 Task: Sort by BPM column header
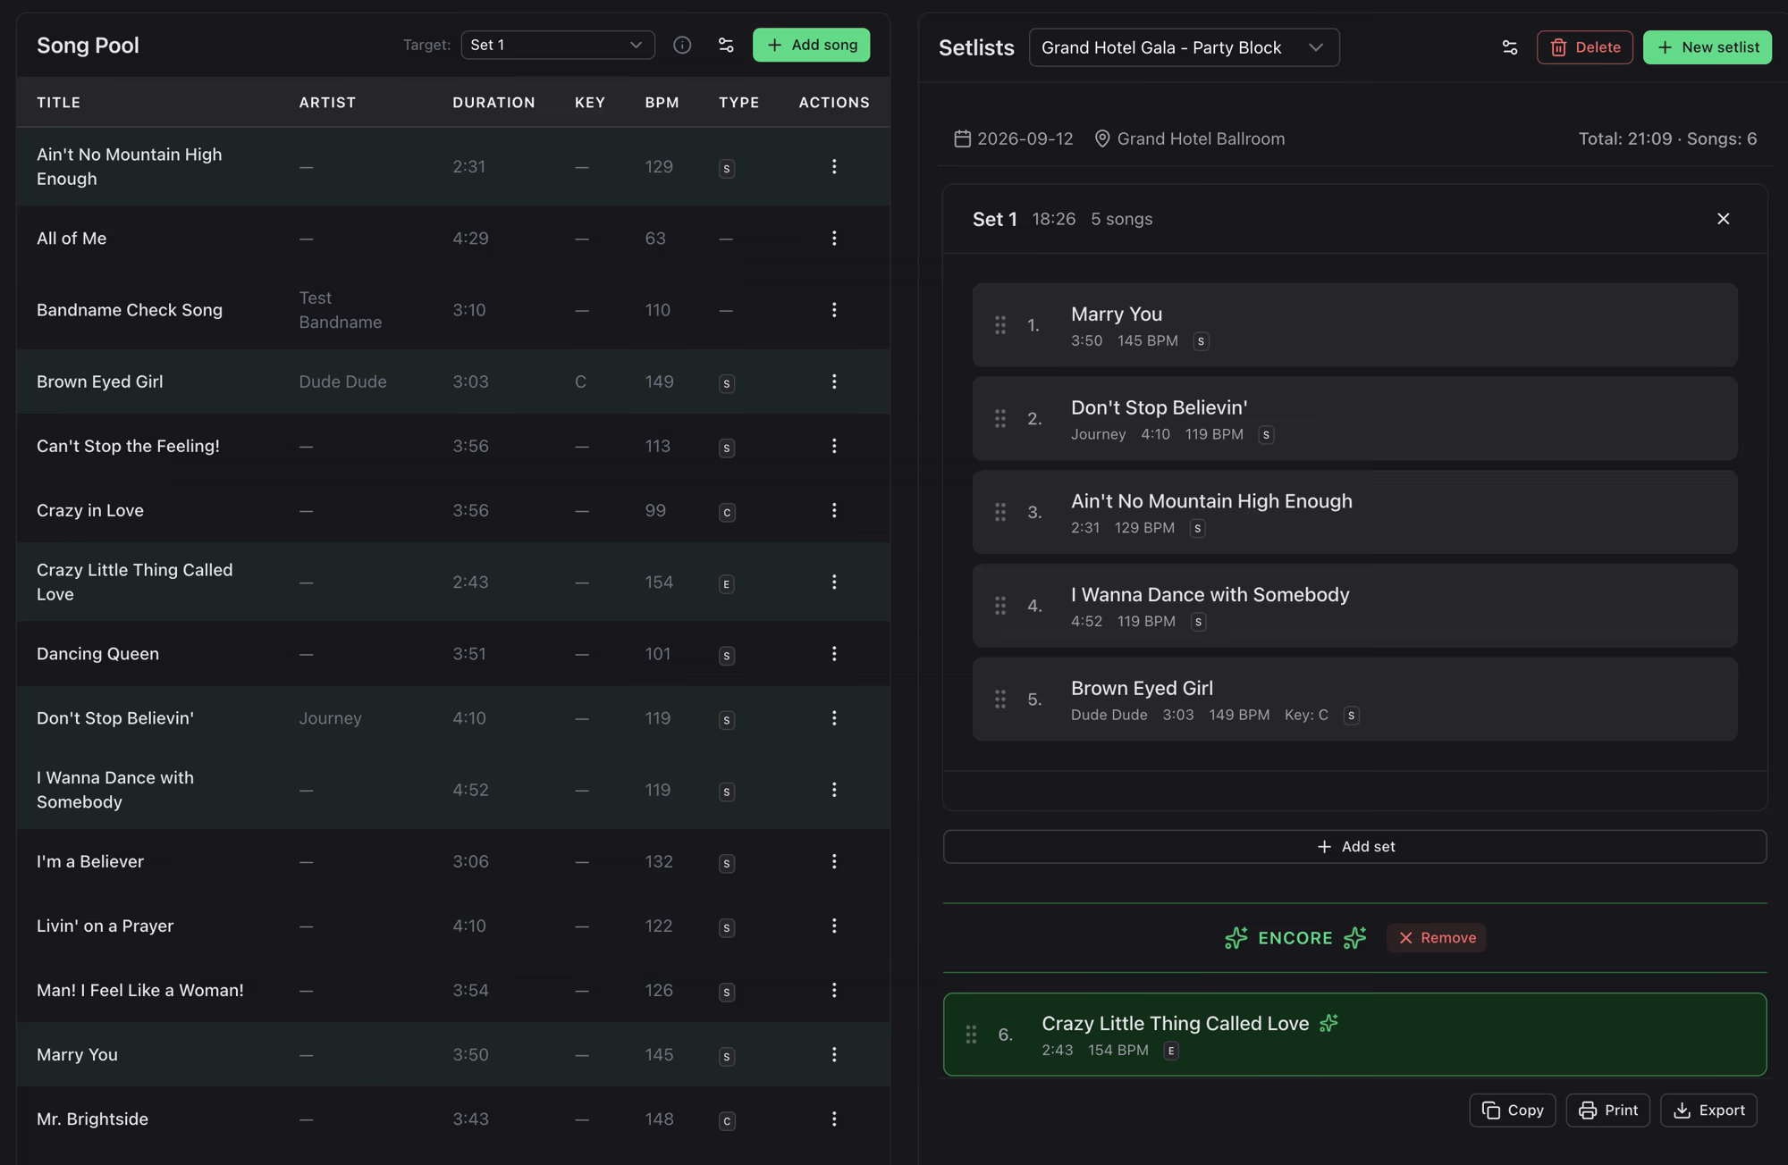click(x=662, y=103)
